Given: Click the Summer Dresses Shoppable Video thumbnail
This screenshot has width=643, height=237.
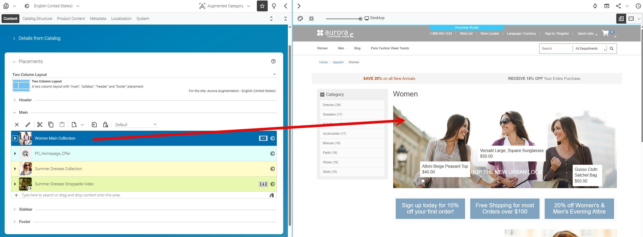Looking at the screenshot, I should (x=25, y=184).
